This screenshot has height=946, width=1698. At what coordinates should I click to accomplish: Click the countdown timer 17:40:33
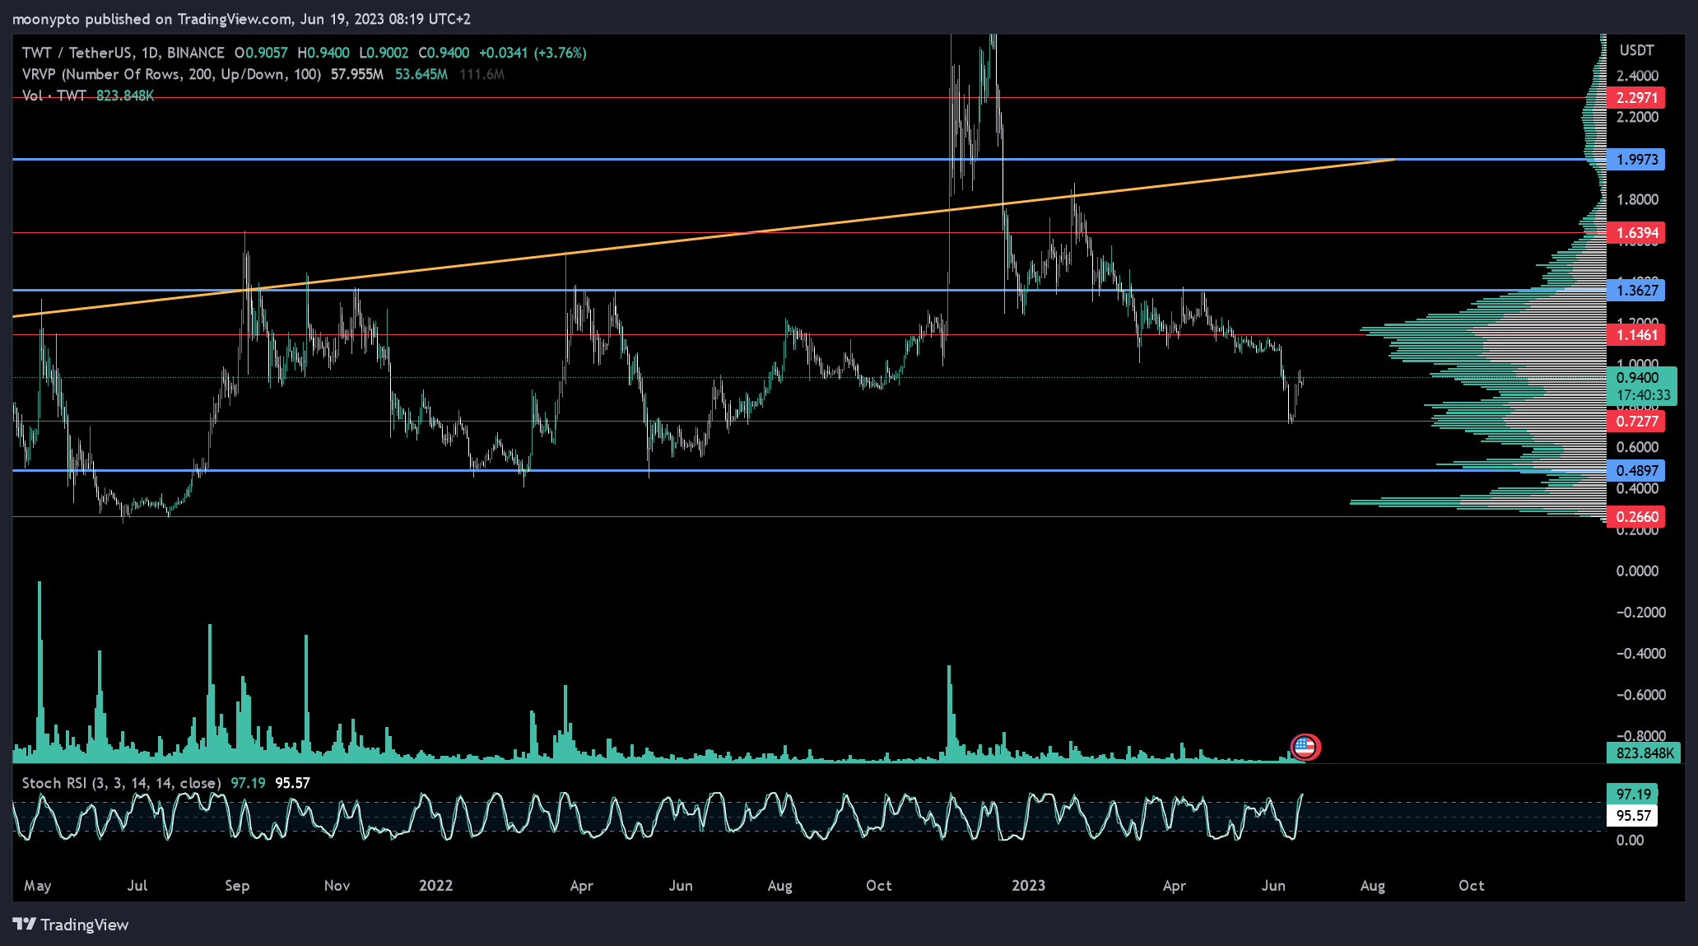(x=1644, y=395)
